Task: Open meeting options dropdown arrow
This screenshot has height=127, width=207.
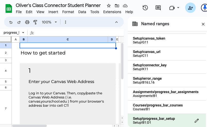Action: pyautogui.click(x=178, y=8)
